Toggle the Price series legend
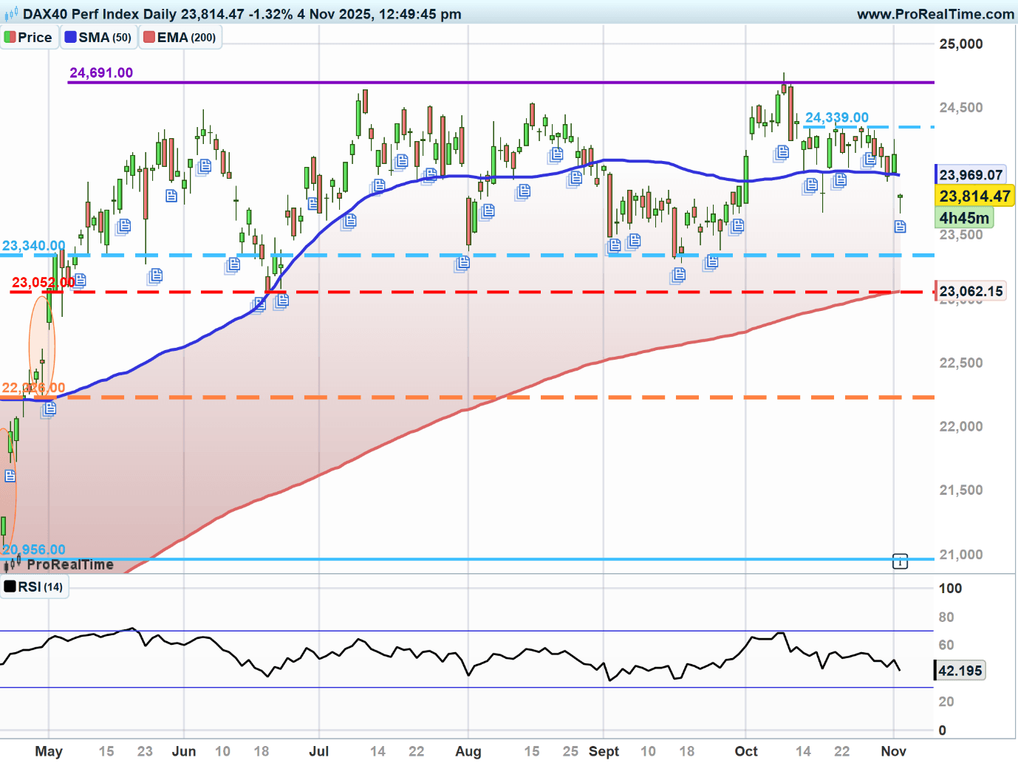The image size is (1018, 763). [x=29, y=38]
